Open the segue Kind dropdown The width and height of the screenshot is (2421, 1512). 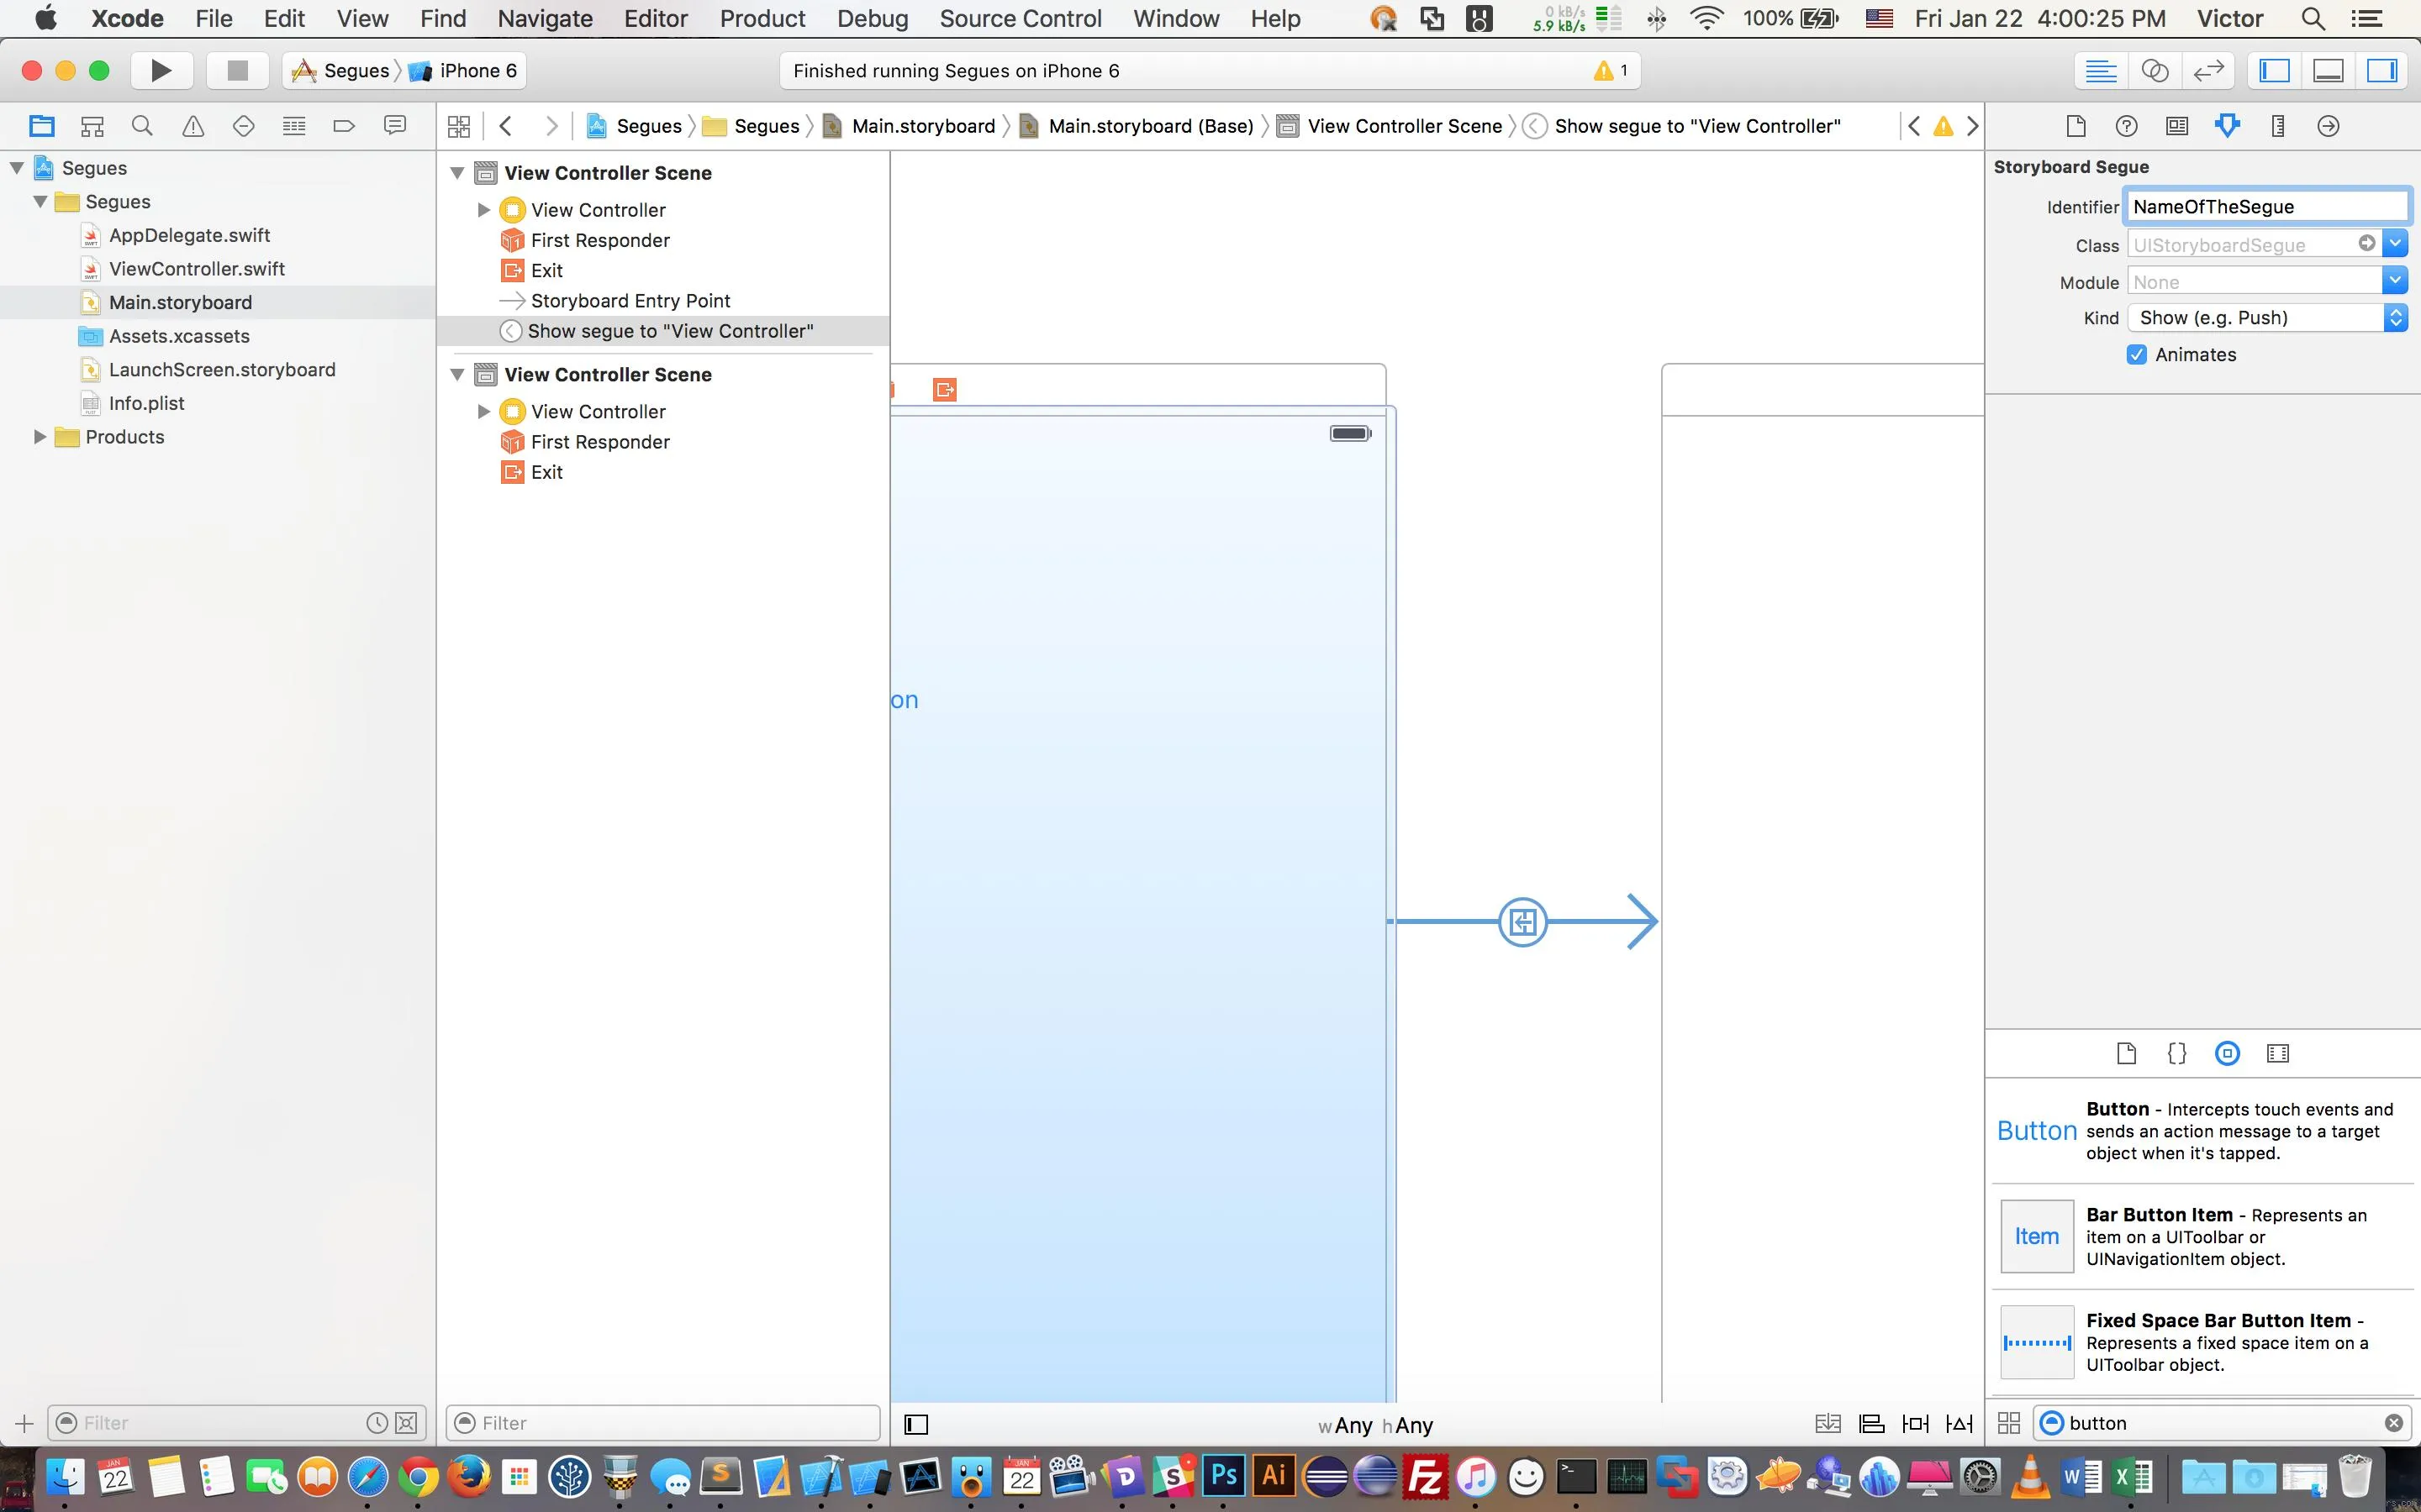tap(2267, 318)
